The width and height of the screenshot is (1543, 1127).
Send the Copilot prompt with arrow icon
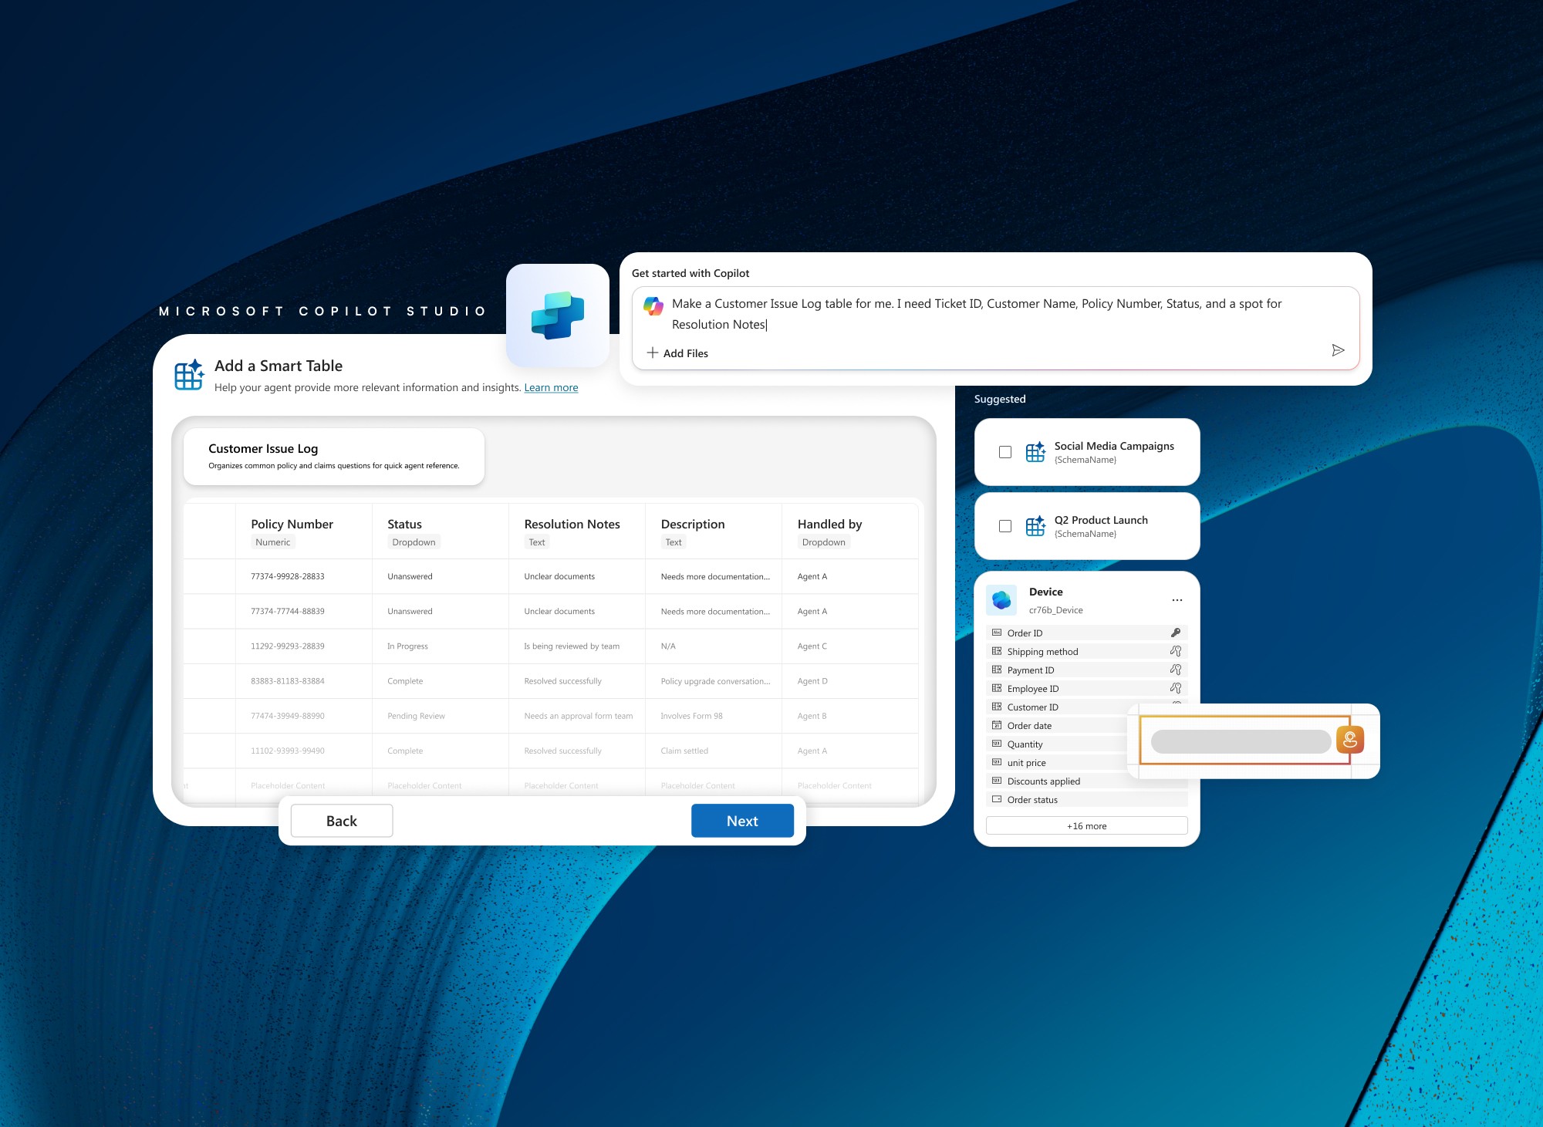[x=1338, y=350]
